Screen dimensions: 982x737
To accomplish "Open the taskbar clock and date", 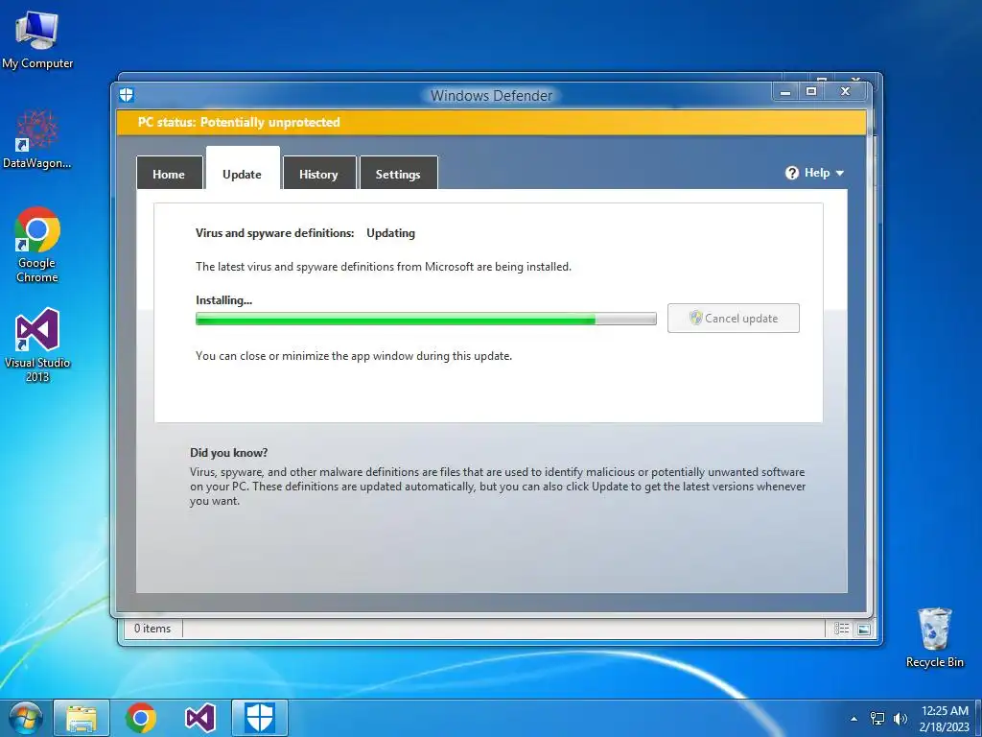I will click(945, 719).
